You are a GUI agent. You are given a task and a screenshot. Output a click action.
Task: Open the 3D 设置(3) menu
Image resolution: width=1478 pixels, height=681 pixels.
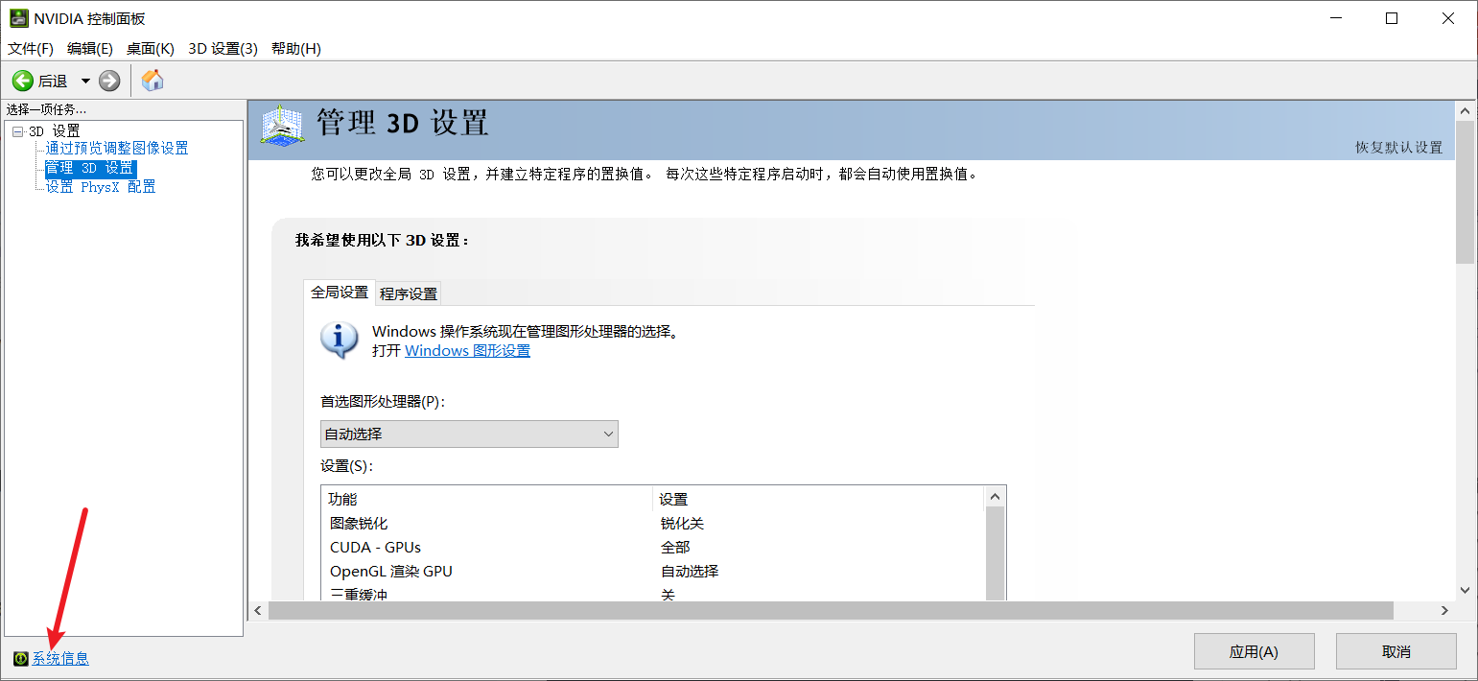223,48
